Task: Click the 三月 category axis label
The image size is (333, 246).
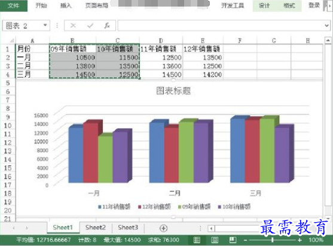Action: (255, 193)
